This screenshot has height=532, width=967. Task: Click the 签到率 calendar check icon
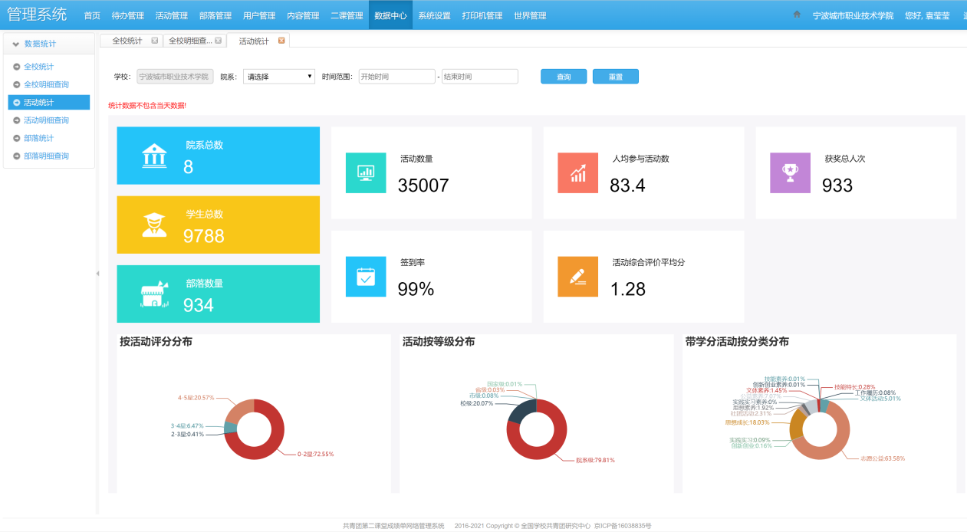pyautogui.click(x=366, y=277)
